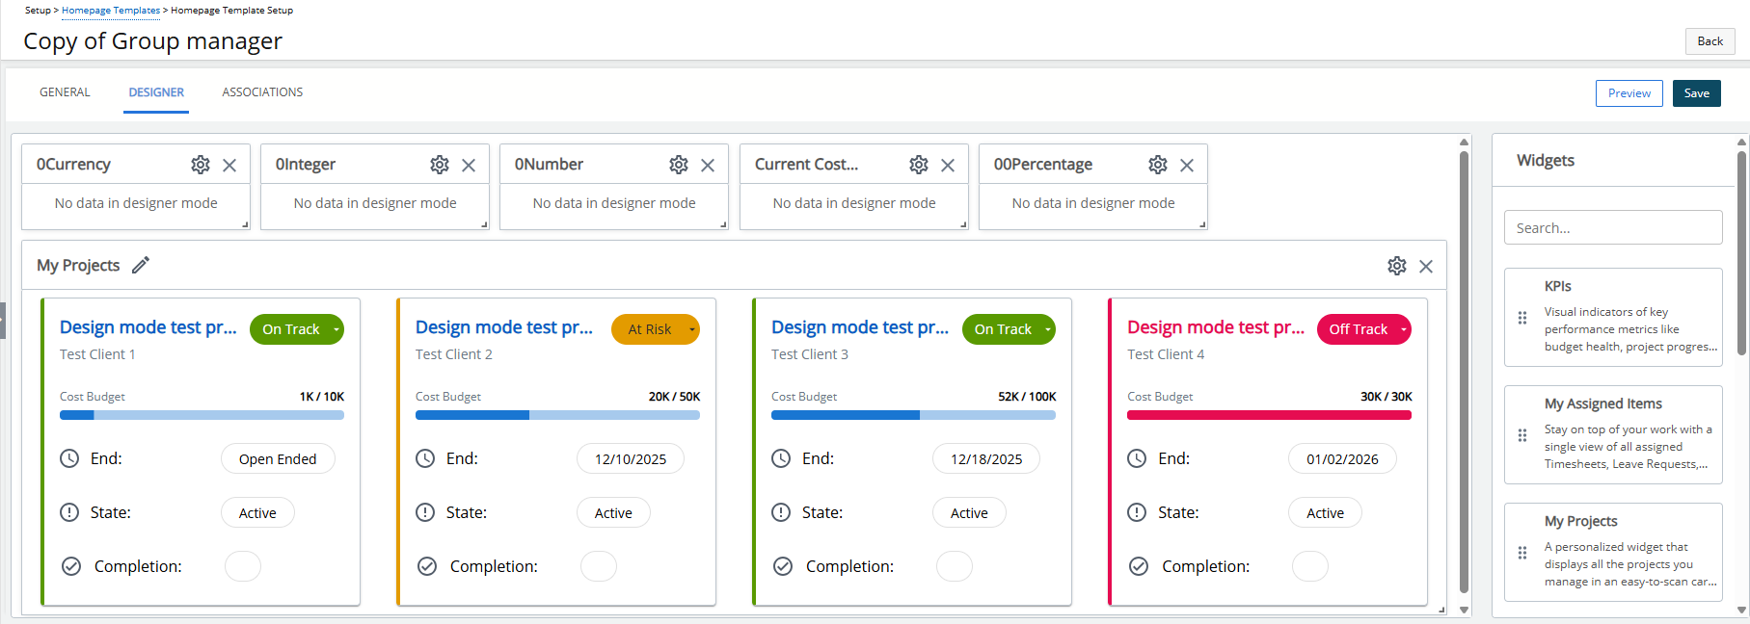The image size is (1750, 624).
Task: Click gear icon on Current Cost widget
Action: [919, 165]
